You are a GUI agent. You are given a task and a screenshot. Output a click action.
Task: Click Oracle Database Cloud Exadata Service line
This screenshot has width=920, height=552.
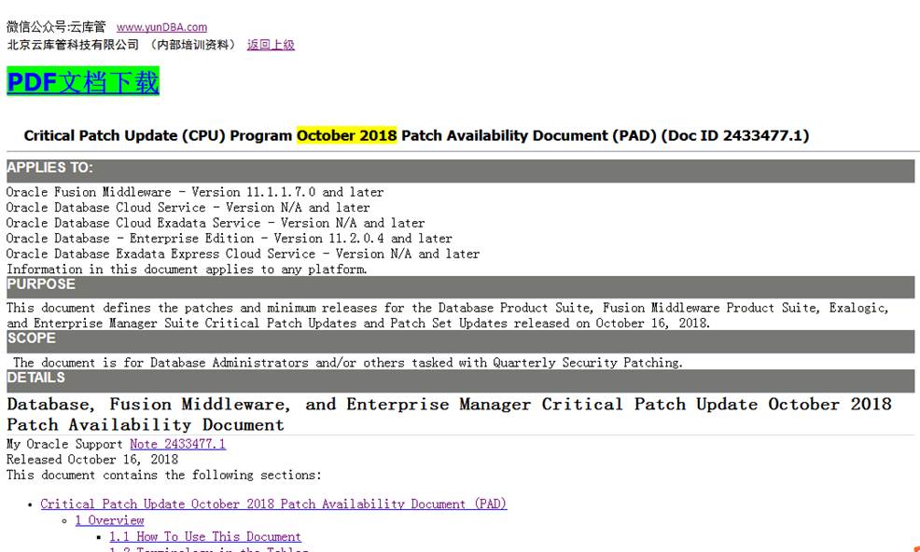tap(216, 223)
